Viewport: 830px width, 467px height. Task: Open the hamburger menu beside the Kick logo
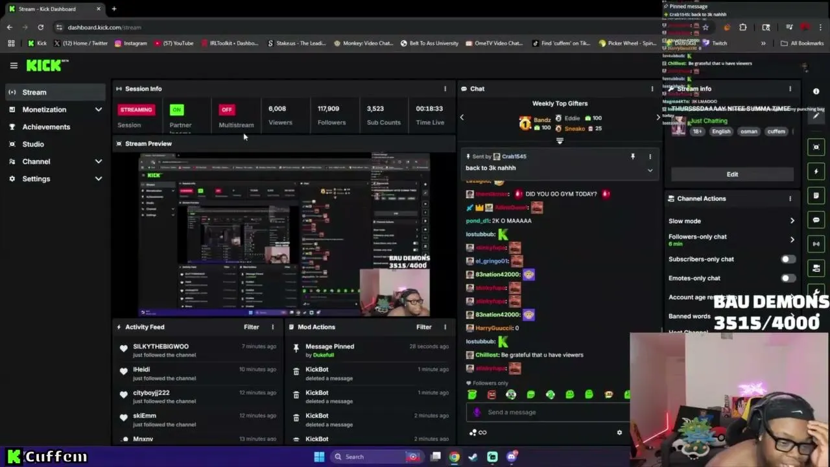click(x=14, y=66)
